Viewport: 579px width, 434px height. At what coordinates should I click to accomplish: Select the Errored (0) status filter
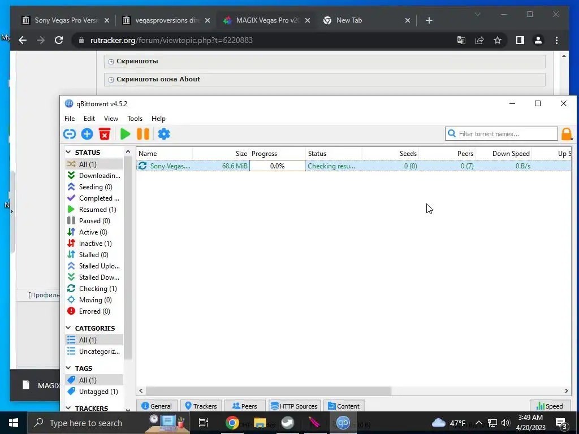[x=94, y=311]
